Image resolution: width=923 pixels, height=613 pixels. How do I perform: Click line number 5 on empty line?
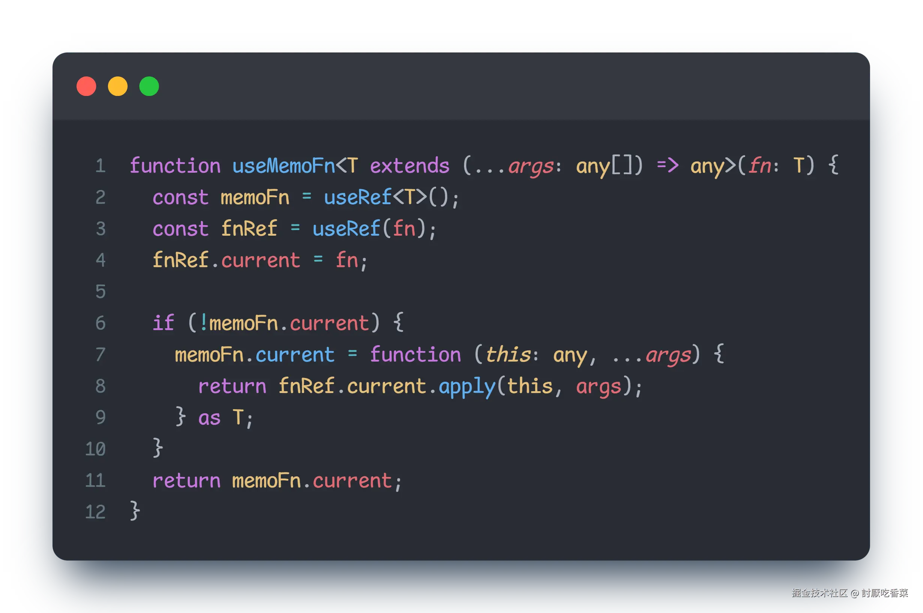[x=101, y=292]
